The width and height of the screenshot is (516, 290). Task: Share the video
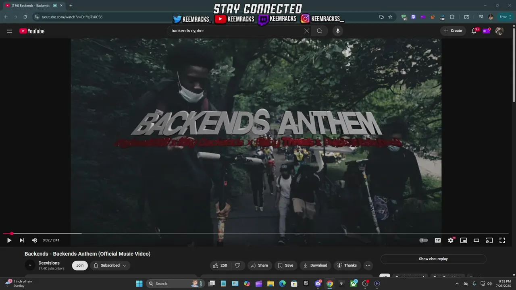pos(259,265)
